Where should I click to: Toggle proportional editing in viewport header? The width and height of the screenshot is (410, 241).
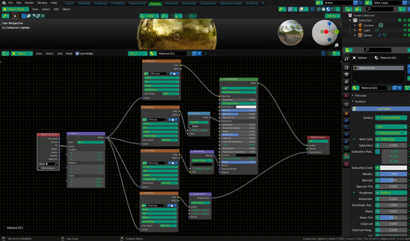point(186,16)
